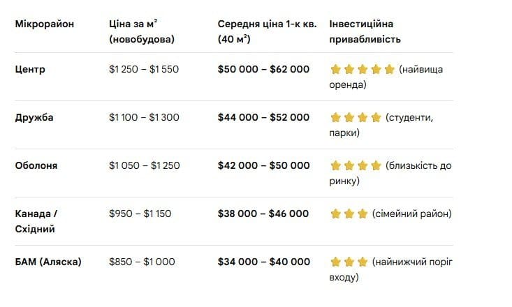The image size is (512, 307).
Task: Click the second star in the Оболоня row
Action: click(x=349, y=166)
